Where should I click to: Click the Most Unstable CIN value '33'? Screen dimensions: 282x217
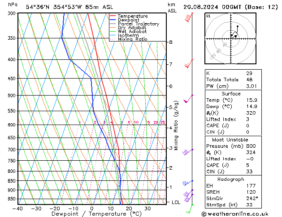pyautogui.click(x=249, y=171)
